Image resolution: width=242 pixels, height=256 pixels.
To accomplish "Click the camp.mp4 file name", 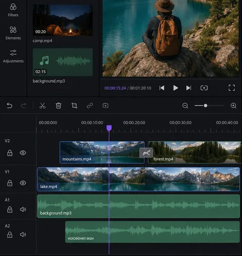I will (x=42, y=41).
